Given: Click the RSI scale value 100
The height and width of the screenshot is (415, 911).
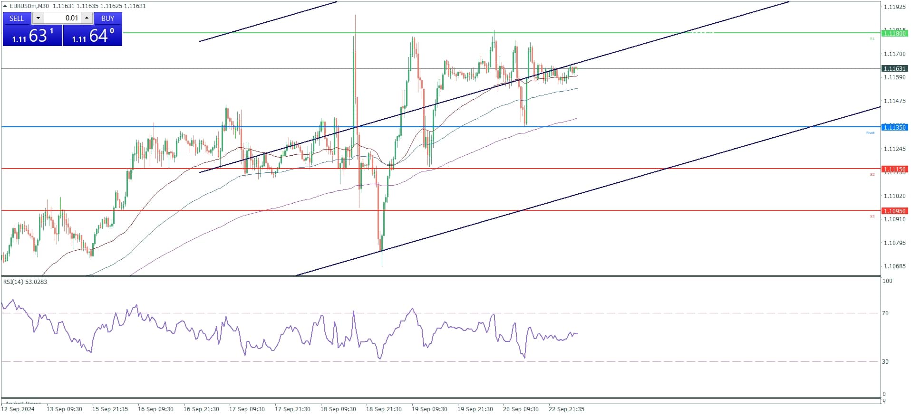Looking at the screenshot, I should coord(887,281).
